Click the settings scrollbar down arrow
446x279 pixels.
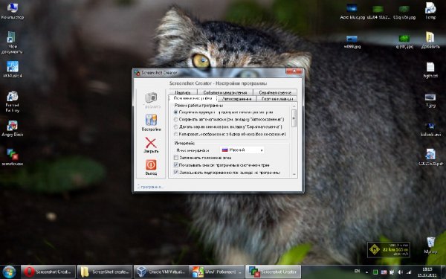click(x=294, y=175)
